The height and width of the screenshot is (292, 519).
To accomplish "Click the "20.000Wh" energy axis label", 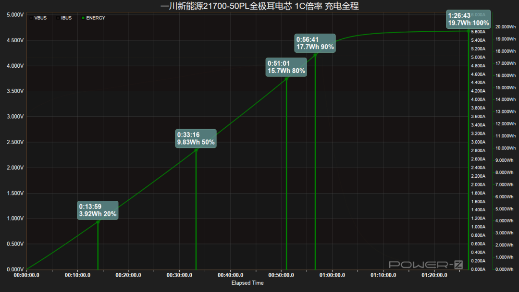I will [506, 27].
